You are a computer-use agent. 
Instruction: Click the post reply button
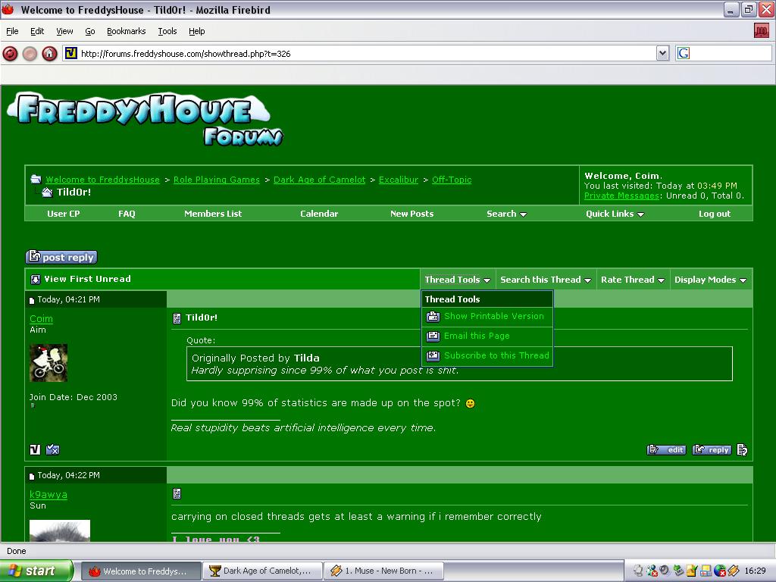coord(61,258)
